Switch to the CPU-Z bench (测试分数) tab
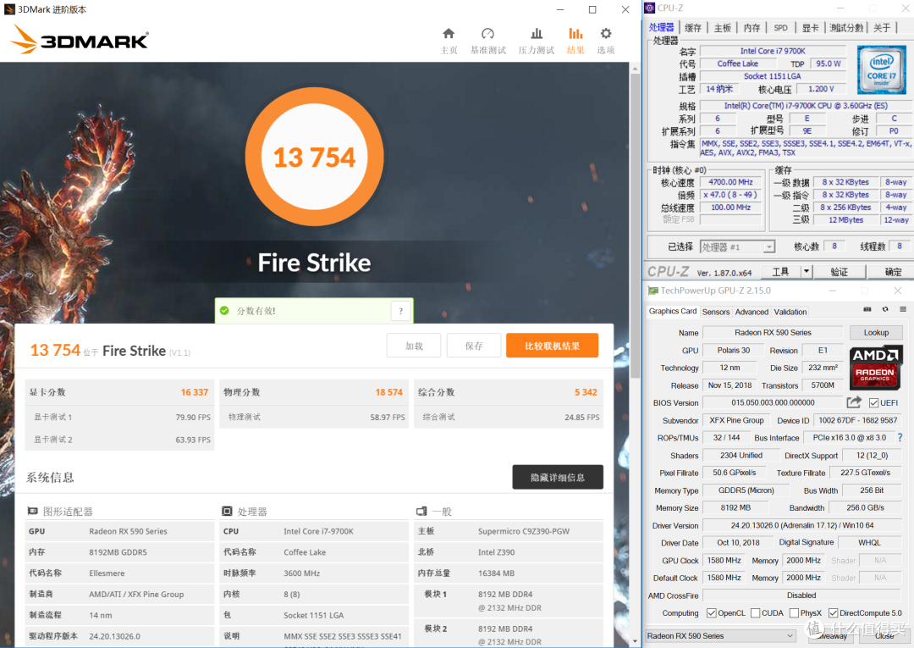Image resolution: width=914 pixels, height=648 pixels. (x=846, y=27)
